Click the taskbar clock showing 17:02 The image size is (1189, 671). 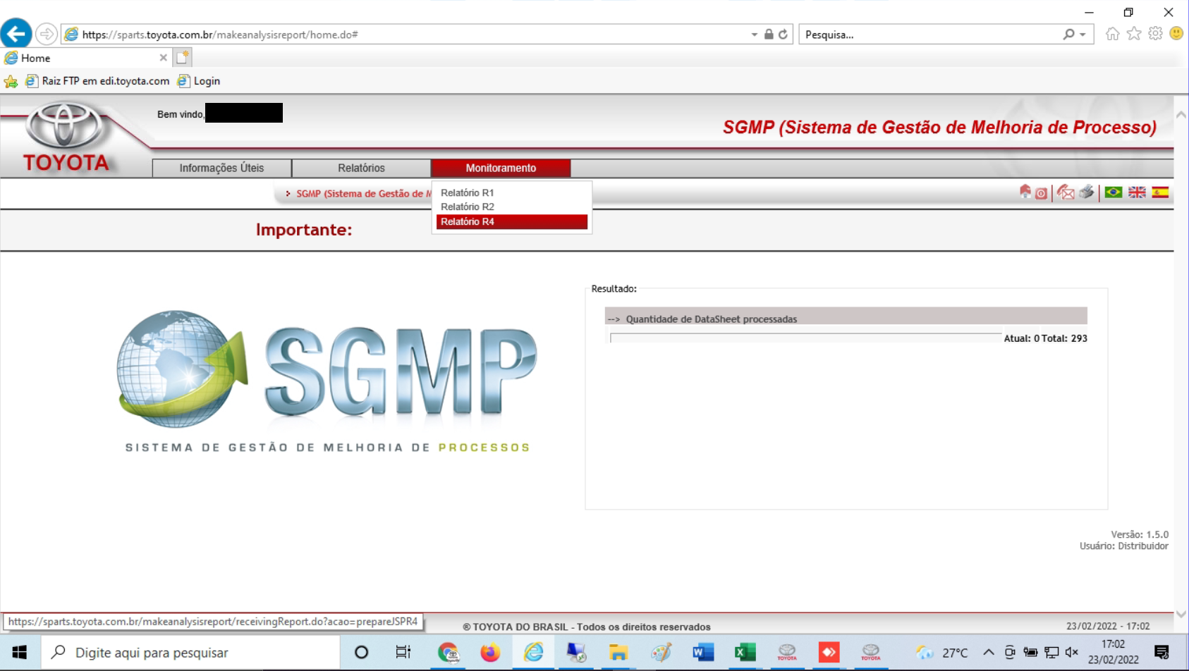coord(1113,652)
